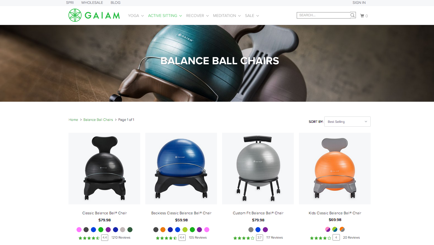434x245 pixels.
Task: Click the Sign In link
Action: (359, 3)
